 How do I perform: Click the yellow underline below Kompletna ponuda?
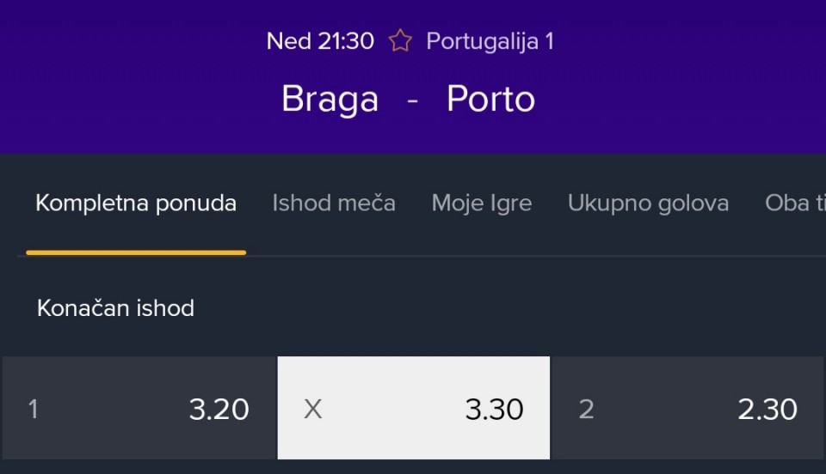tap(136, 252)
